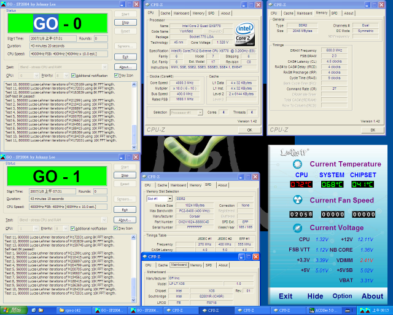The image size is (393, 315).
Task: Click About in the hardware monitor panel
Action: (x=372, y=296)
